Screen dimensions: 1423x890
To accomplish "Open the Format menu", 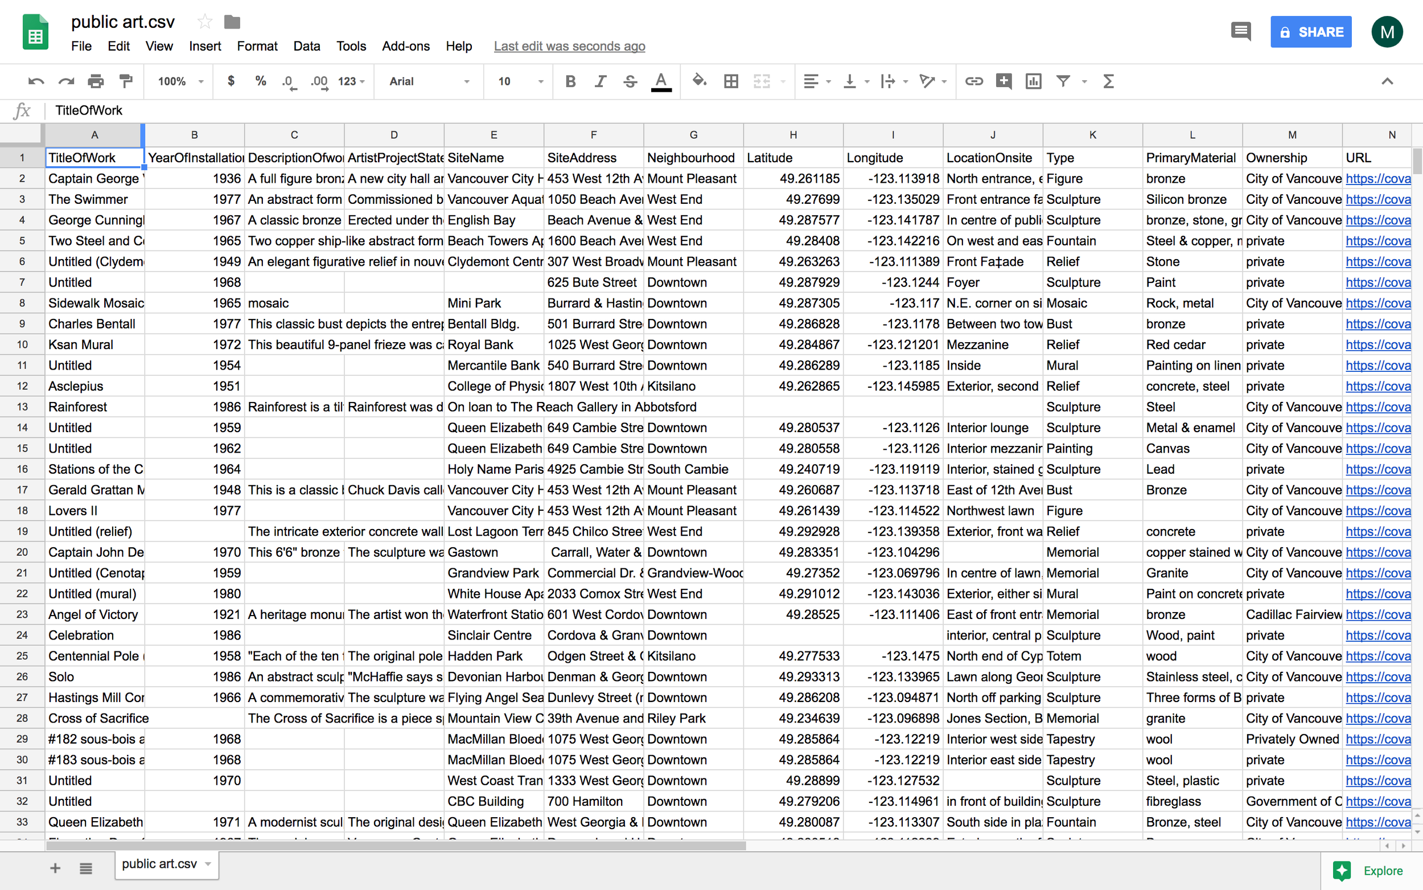I will [257, 46].
